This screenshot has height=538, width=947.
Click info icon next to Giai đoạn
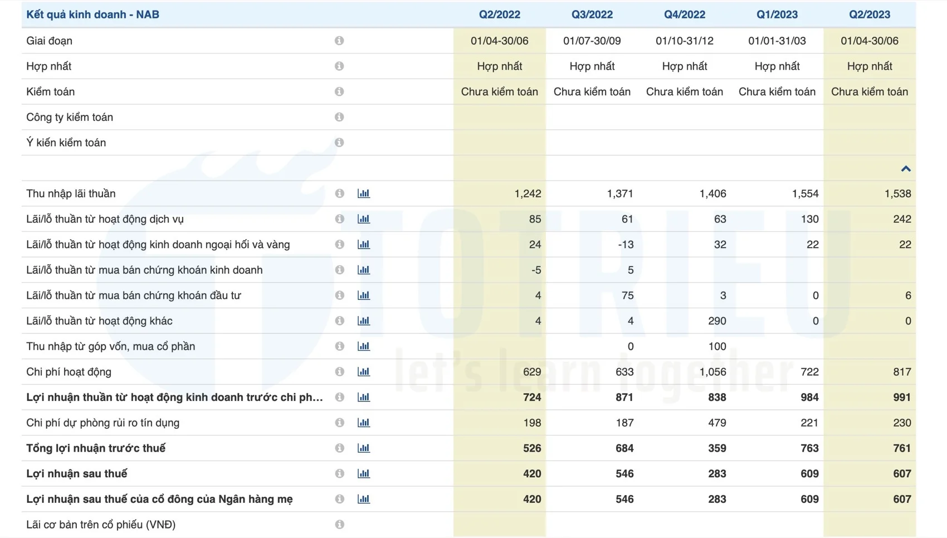coord(339,41)
